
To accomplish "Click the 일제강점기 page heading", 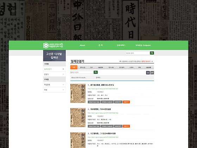I will point(77,61).
